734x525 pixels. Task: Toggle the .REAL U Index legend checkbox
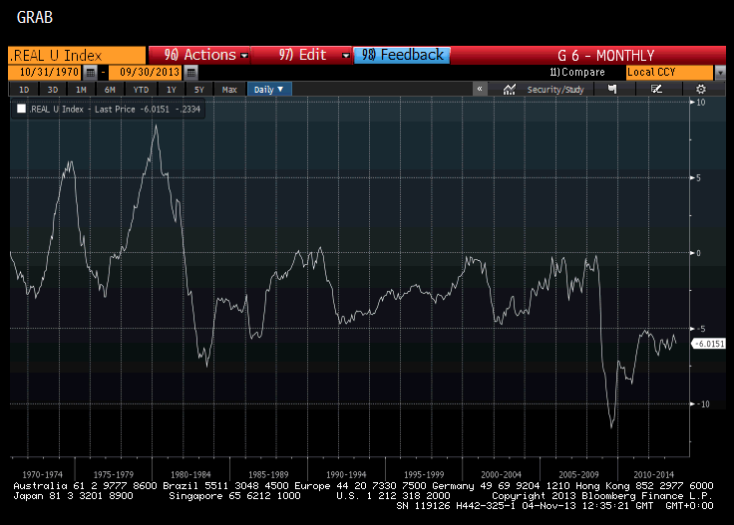21,109
